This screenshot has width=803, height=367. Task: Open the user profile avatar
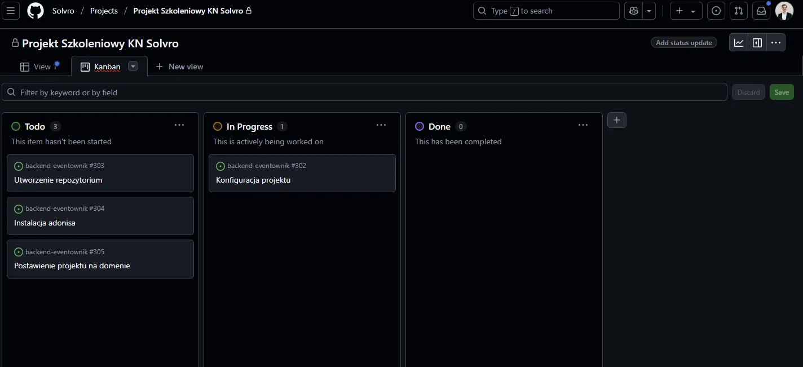click(784, 11)
